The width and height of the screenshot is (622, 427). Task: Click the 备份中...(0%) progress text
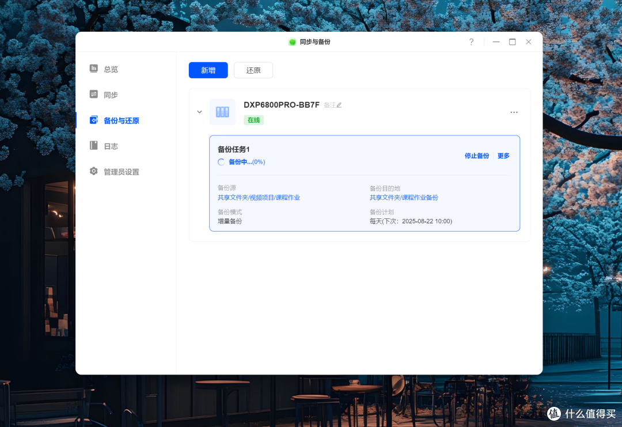click(x=246, y=162)
